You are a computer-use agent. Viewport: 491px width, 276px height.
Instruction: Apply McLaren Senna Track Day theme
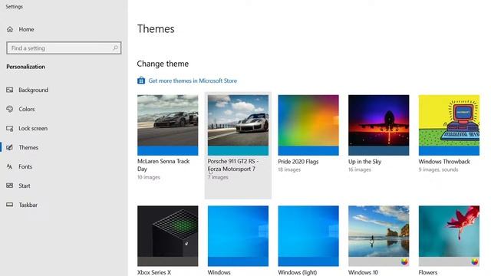point(167,125)
